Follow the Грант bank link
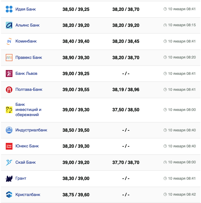201x203 pixels. pos(21,178)
